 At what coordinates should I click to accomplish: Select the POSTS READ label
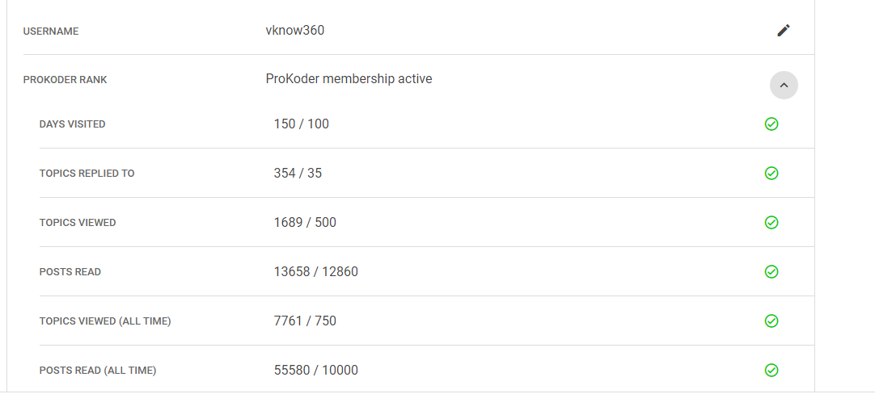pyautogui.click(x=70, y=272)
